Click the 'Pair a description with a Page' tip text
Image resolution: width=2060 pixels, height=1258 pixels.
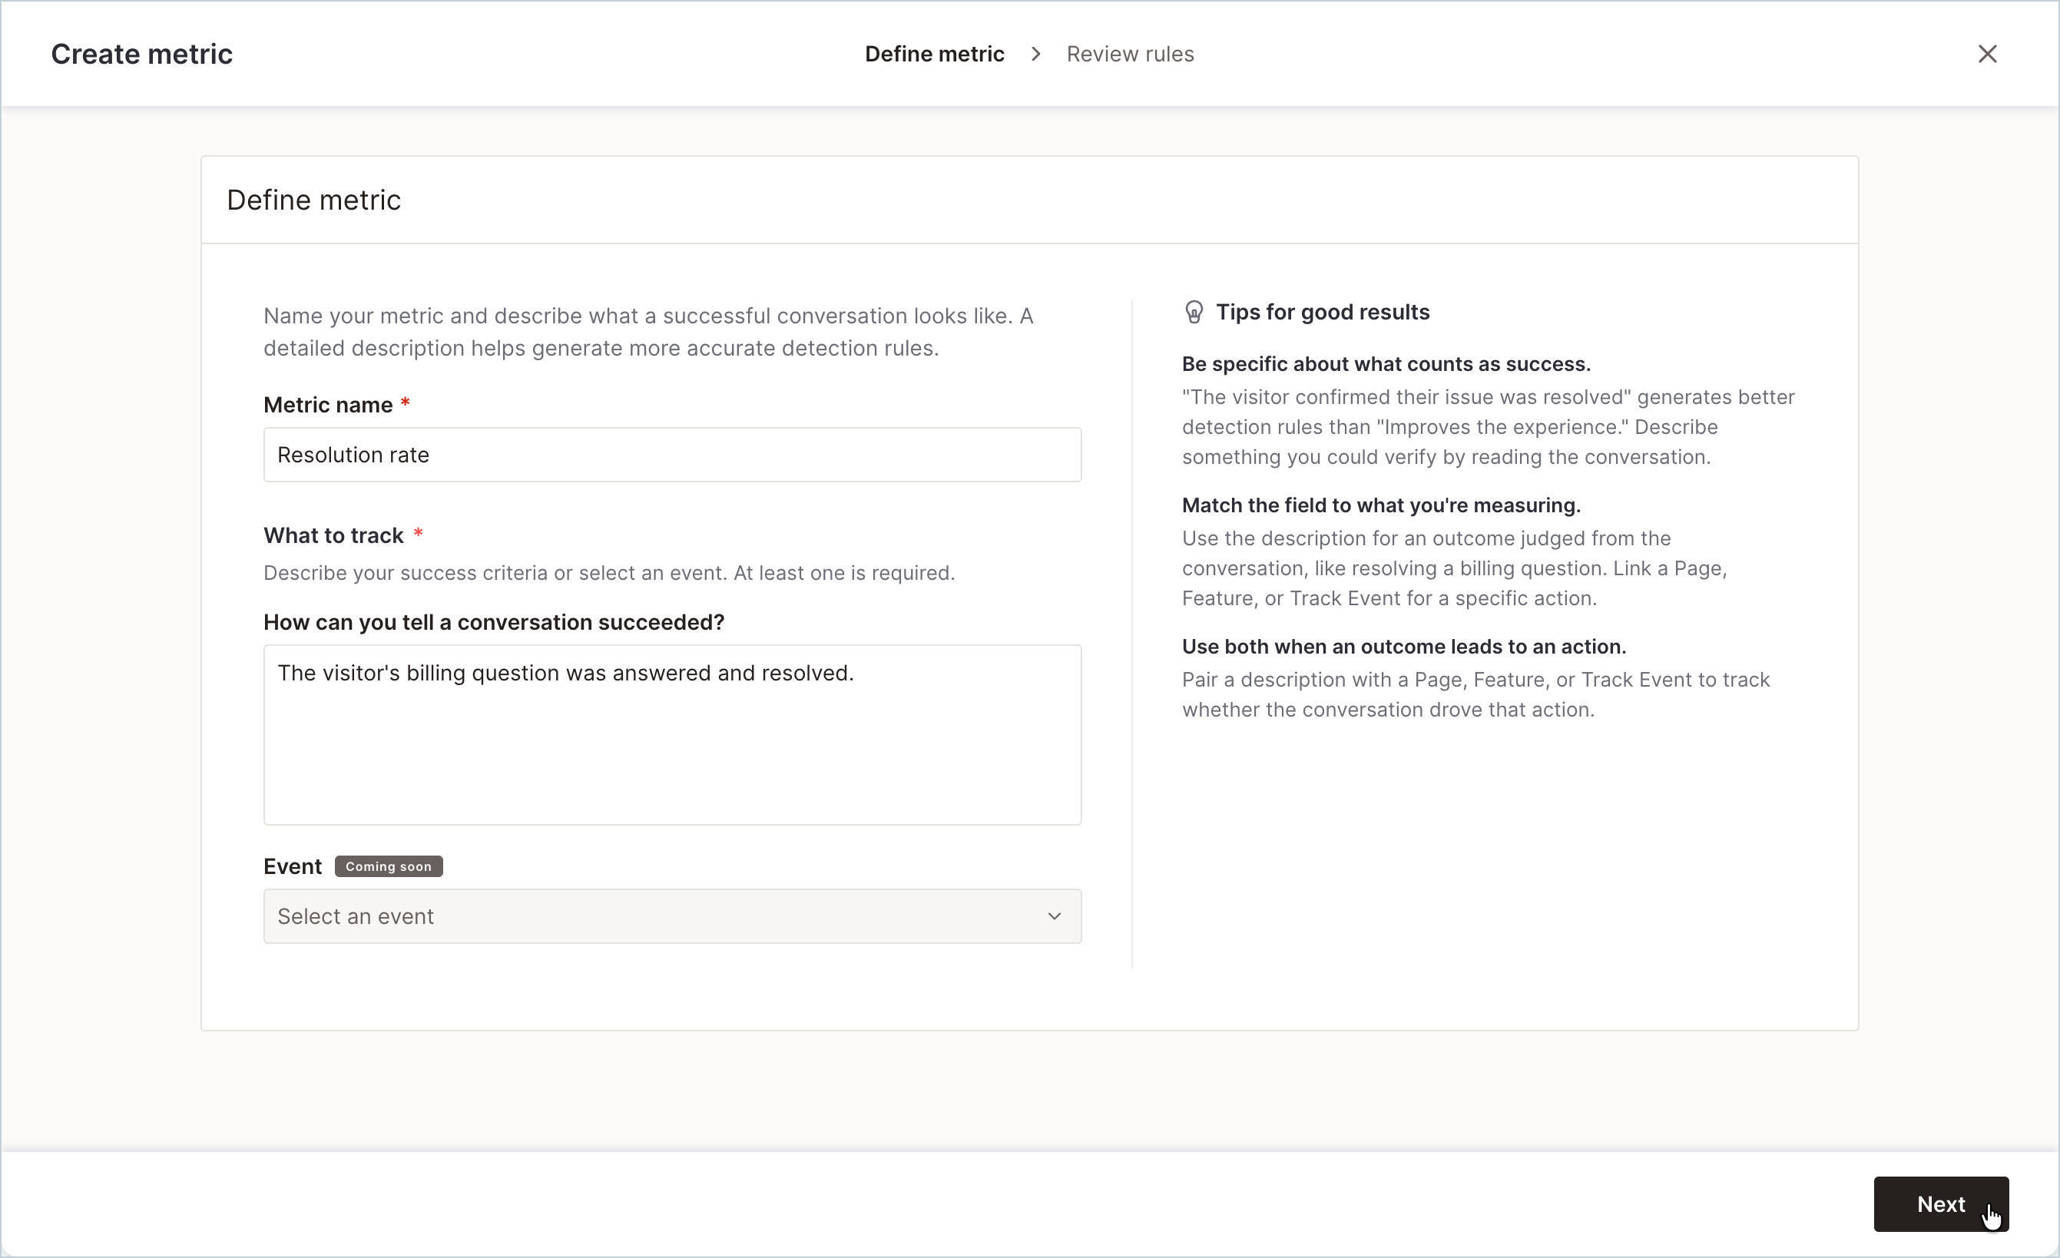(x=1475, y=694)
